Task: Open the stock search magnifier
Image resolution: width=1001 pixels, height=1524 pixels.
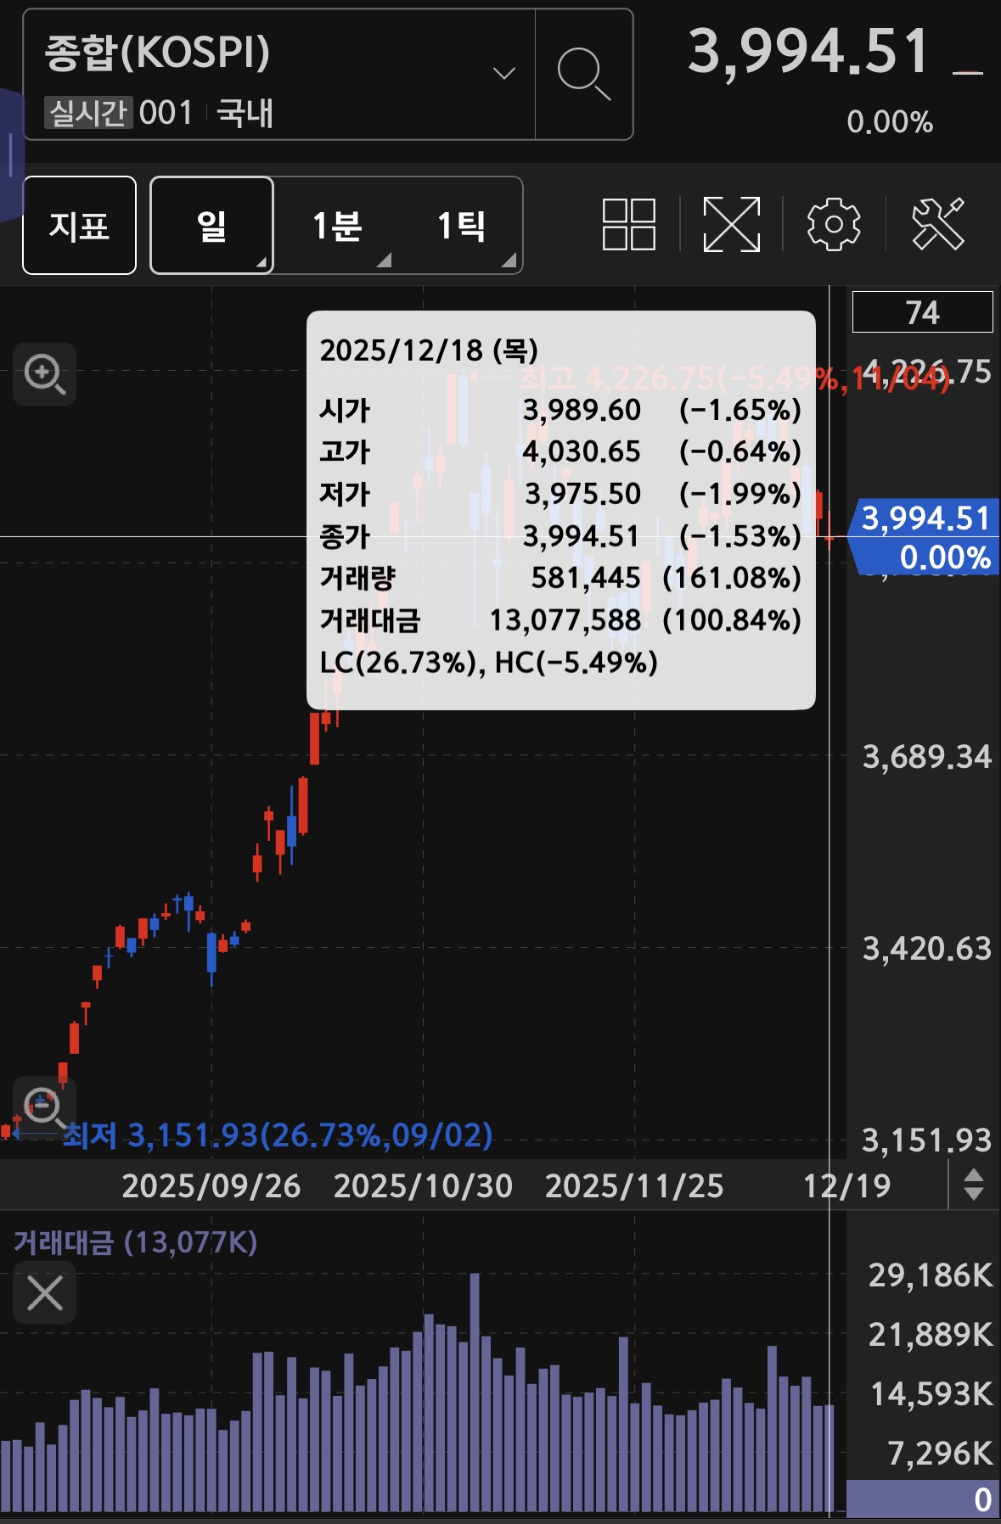Action: (584, 75)
